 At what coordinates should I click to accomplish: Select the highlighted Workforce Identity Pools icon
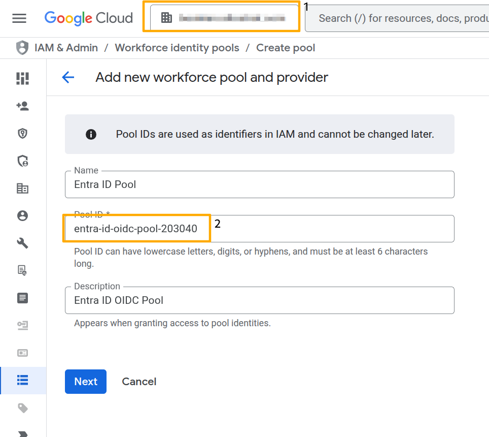click(x=22, y=381)
